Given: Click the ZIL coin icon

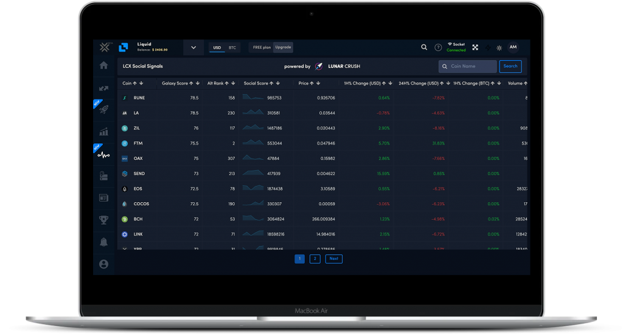Looking at the screenshot, I should 125,128.
